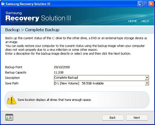Screen dimensions: 155x125
Task: Click the Backup Capacity label
Action: pos(16,72)
